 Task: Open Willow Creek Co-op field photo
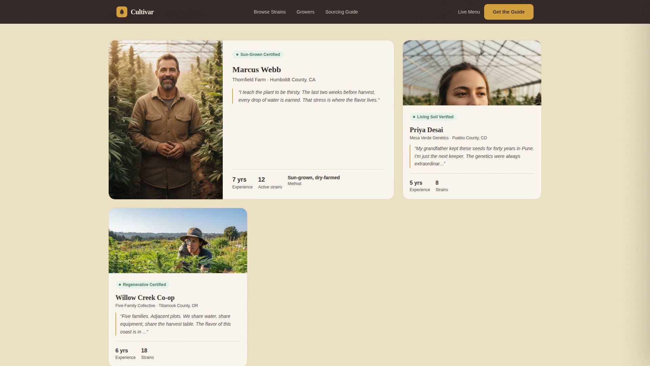[178, 241]
